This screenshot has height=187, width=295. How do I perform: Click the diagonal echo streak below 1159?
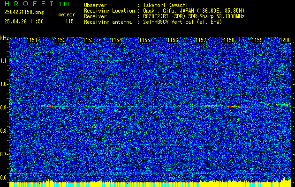(x=271, y=113)
